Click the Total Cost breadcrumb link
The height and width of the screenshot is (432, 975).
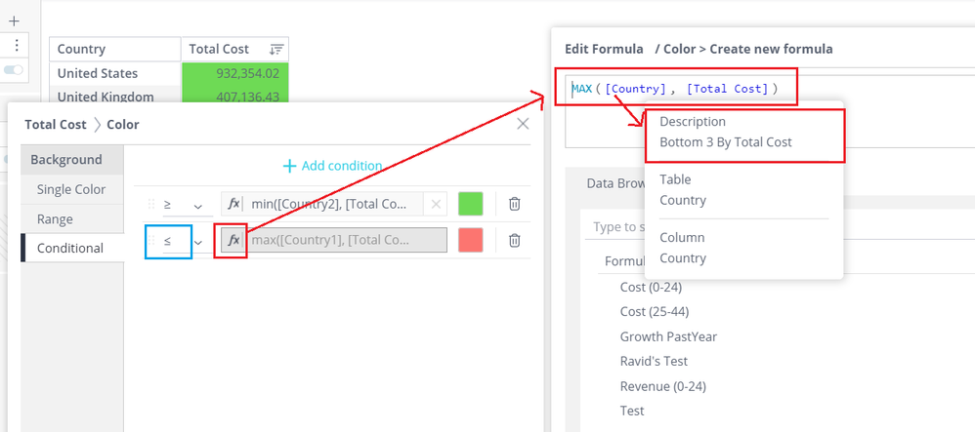click(x=56, y=125)
